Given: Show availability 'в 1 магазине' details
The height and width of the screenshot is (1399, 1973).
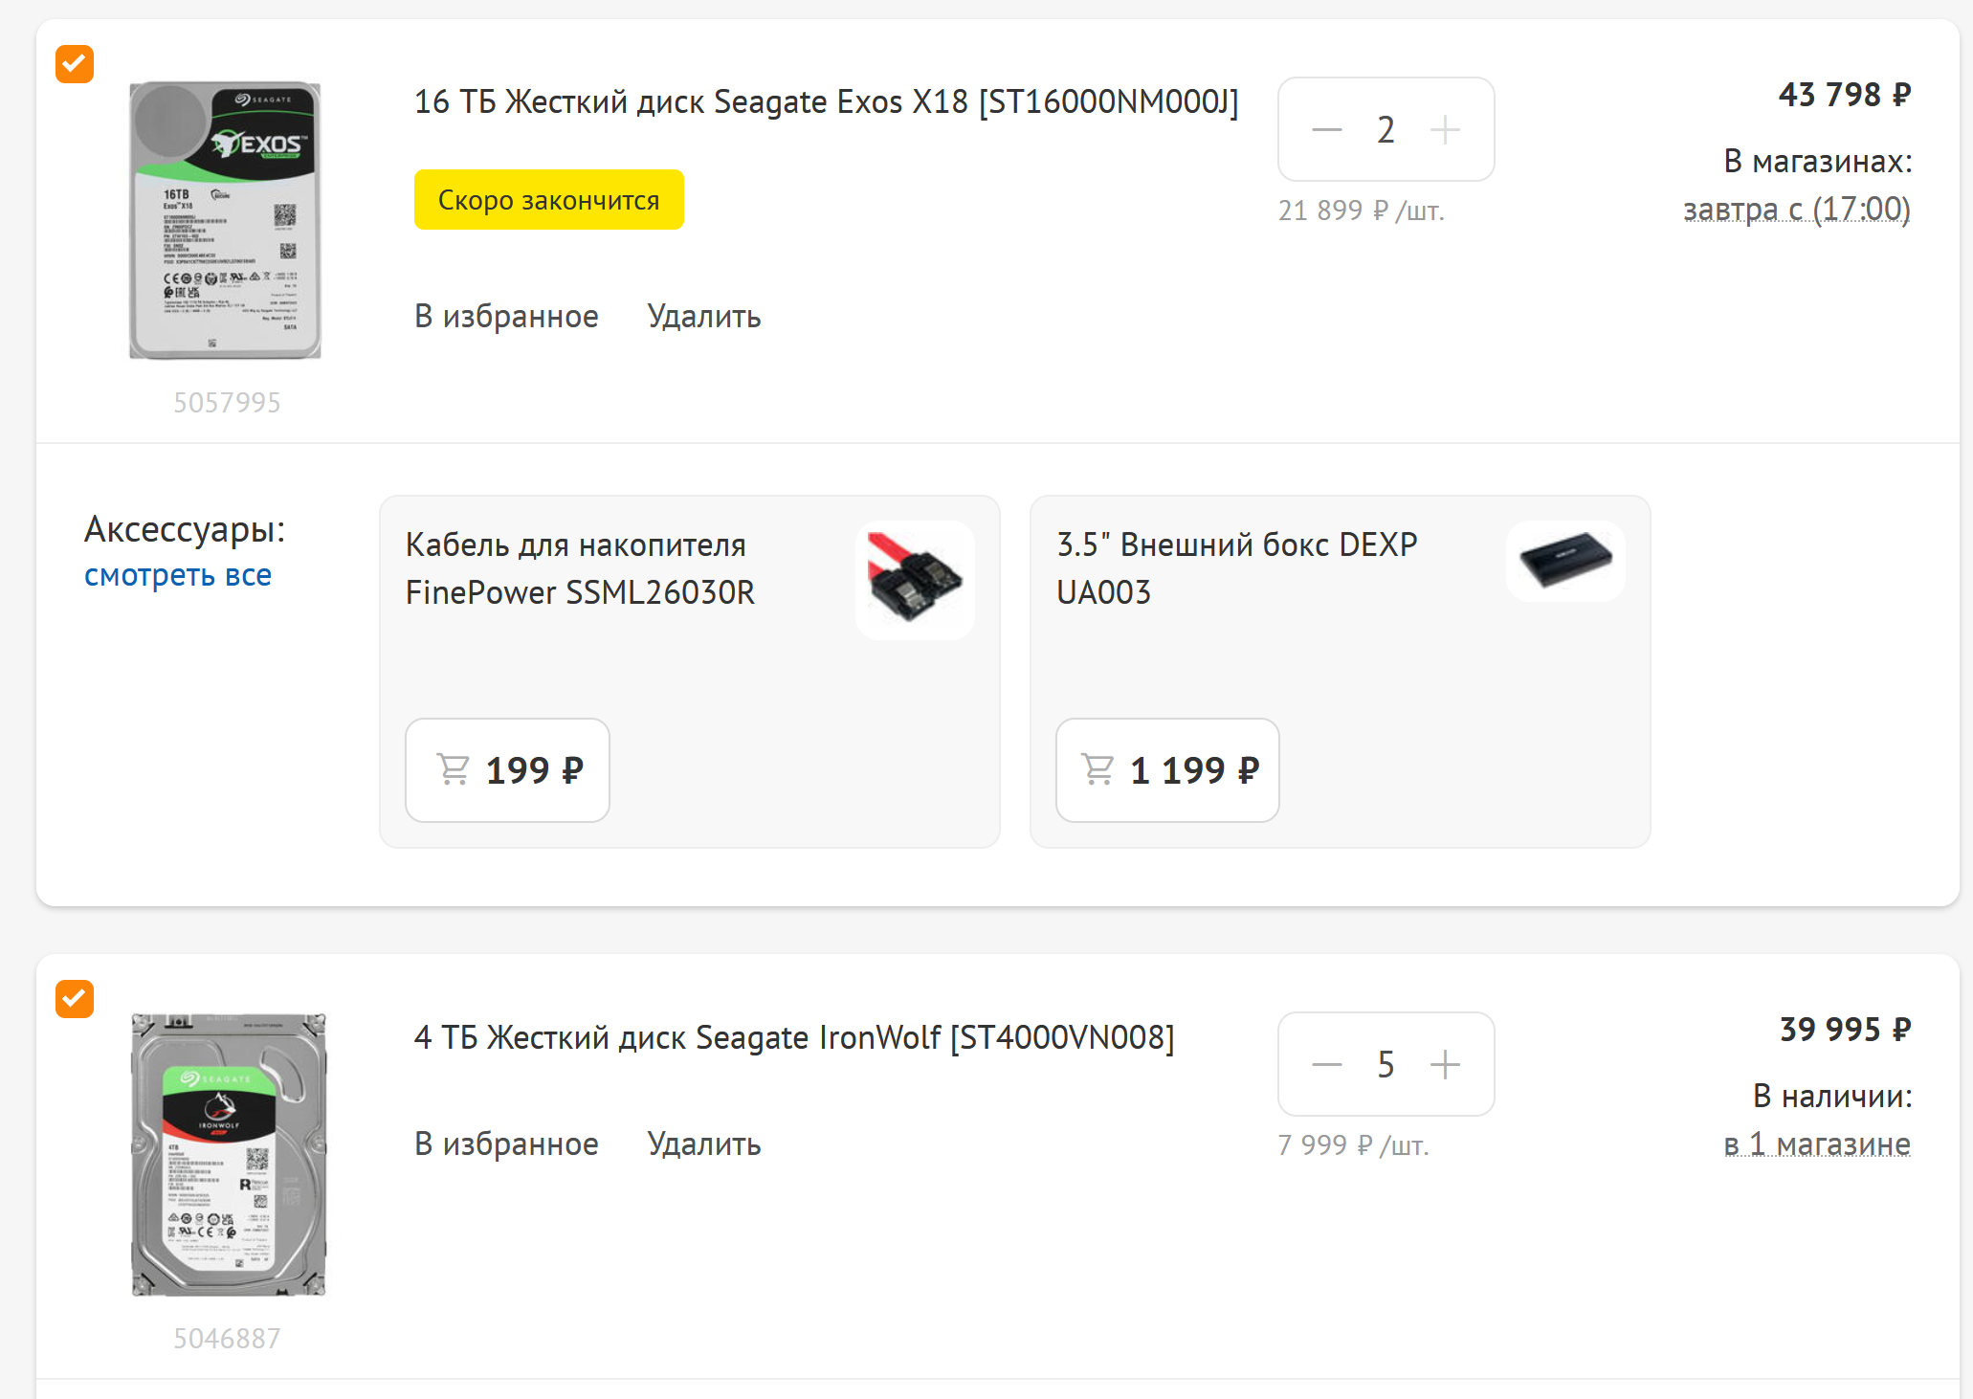Looking at the screenshot, I should click(1816, 1144).
